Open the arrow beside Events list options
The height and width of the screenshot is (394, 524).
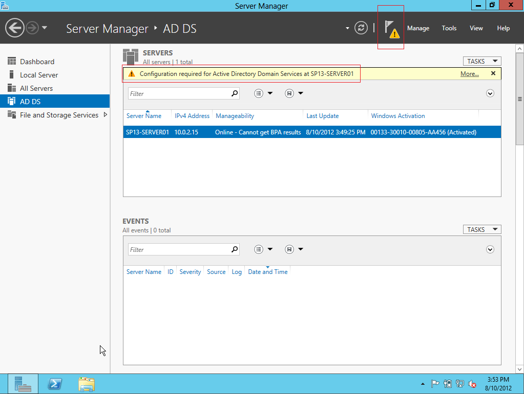point(270,249)
